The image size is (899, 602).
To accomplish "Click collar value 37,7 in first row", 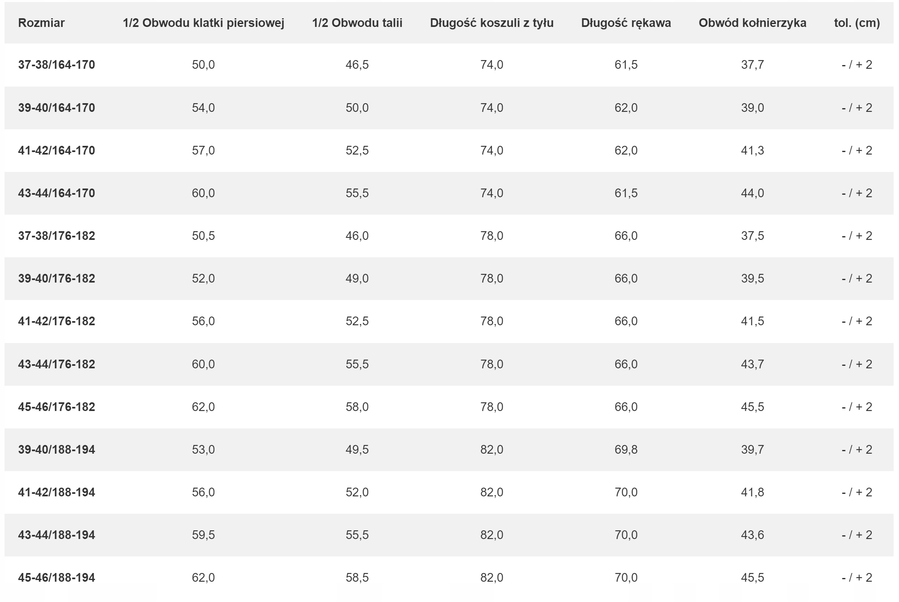I will point(752,65).
